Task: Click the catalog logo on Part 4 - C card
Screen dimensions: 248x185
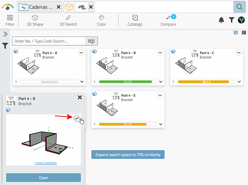Action: point(195,54)
